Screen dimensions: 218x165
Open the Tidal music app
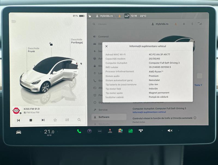tap(141, 130)
